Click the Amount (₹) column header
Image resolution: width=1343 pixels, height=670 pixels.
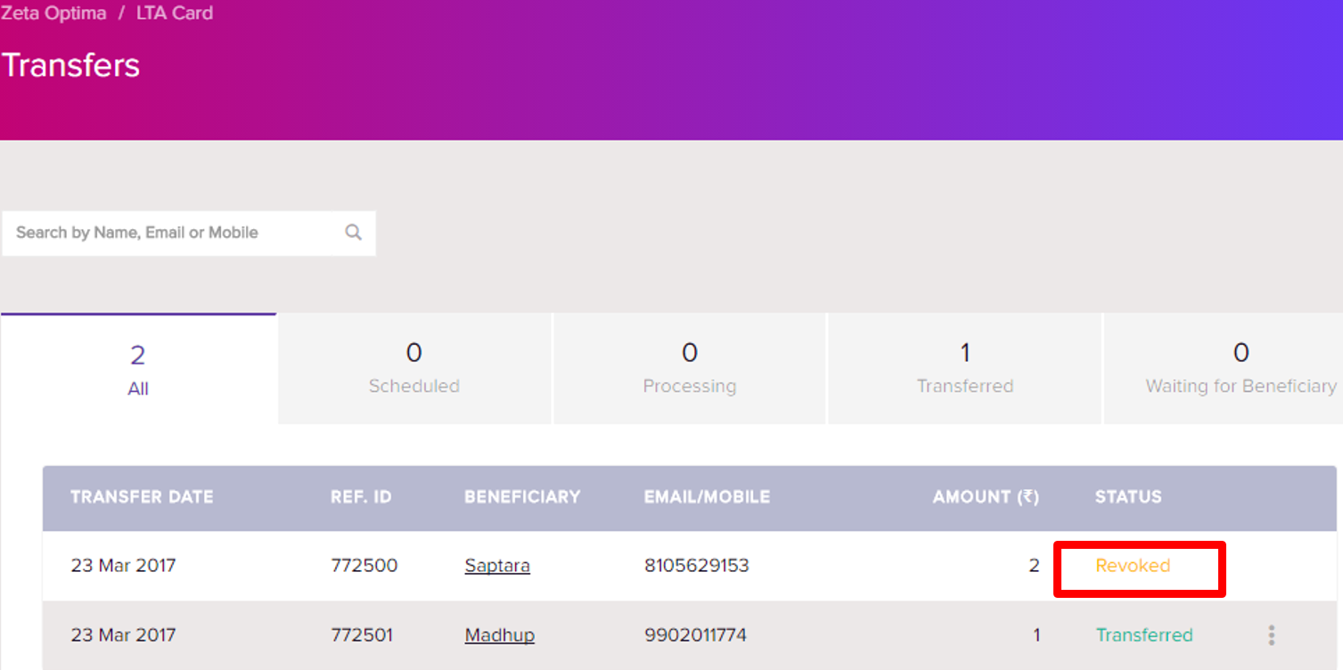coord(986,497)
